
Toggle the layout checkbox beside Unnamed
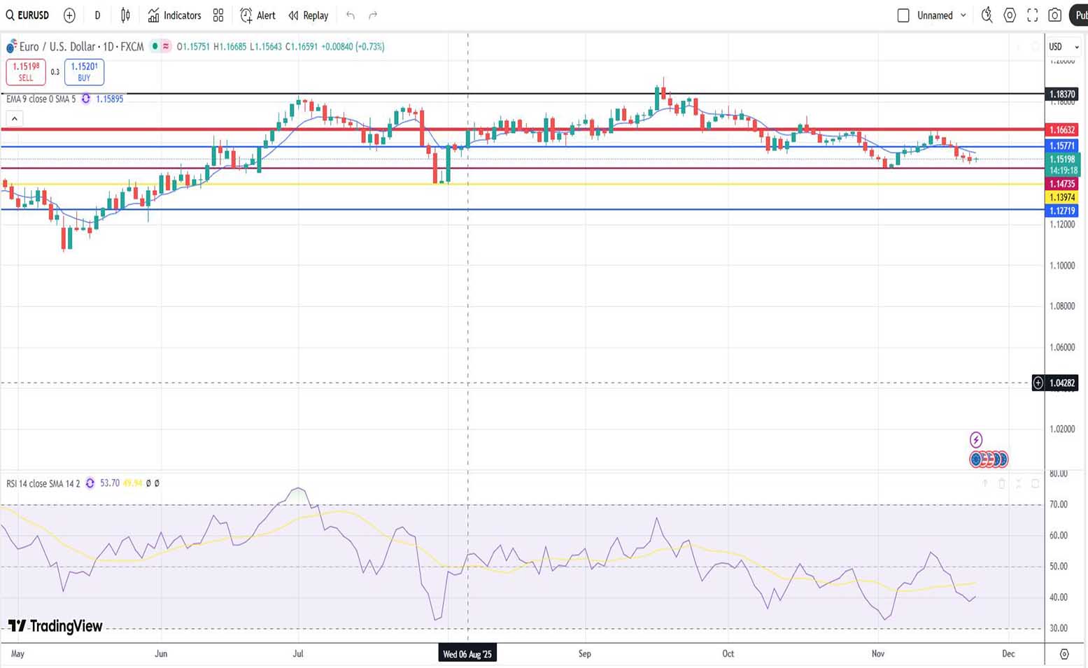click(903, 15)
